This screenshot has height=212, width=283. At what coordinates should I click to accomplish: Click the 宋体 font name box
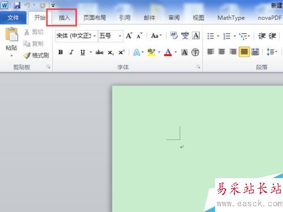(x=74, y=36)
